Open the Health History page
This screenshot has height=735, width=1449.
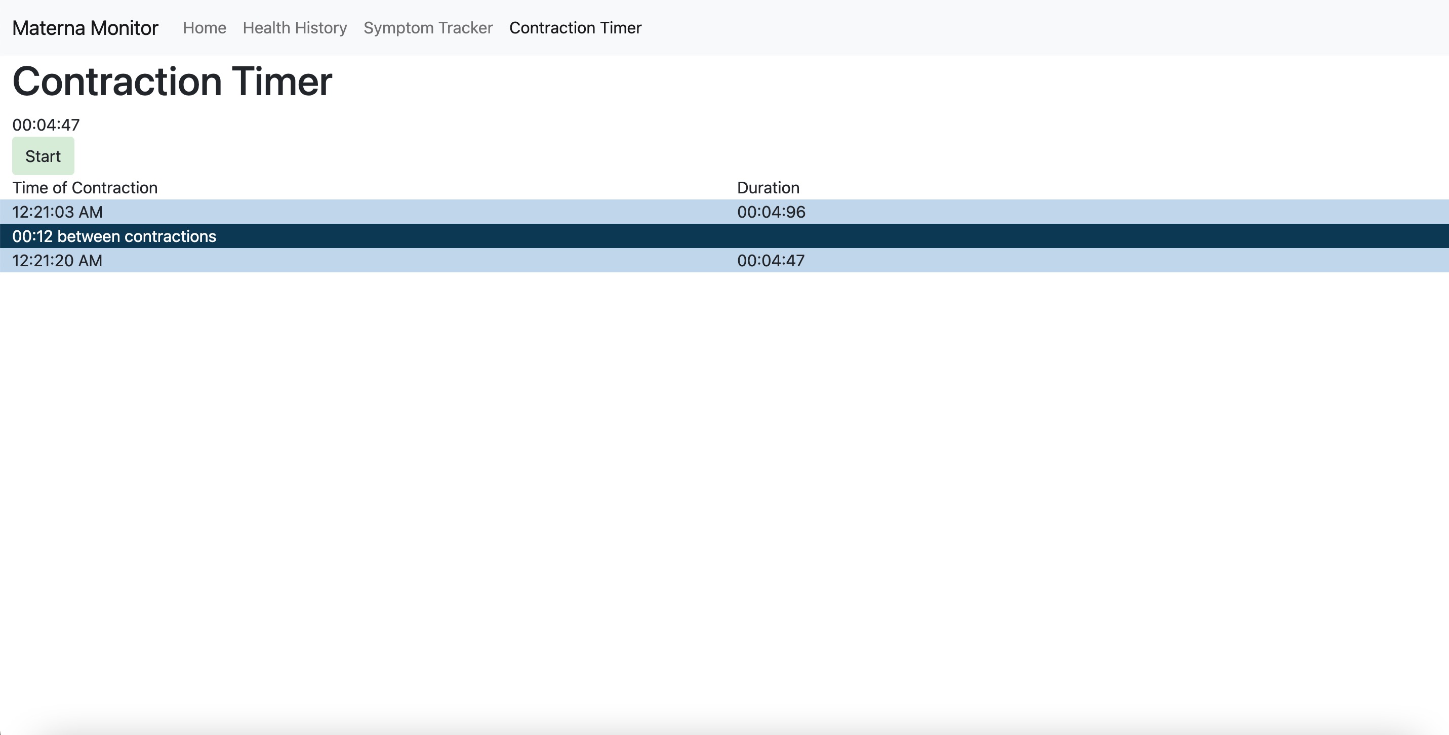(295, 28)
